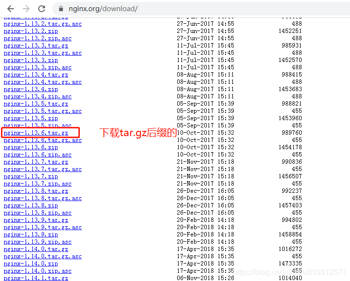
Task: Open nginx-1.13.7.zip.asc link
Action: (37, 184)
